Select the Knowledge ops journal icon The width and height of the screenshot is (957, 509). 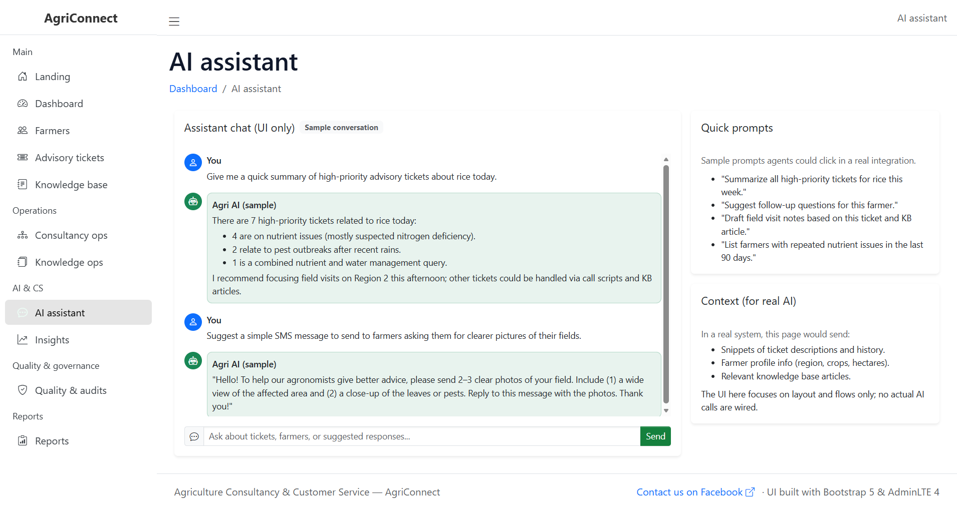click(x=23, y=262)
